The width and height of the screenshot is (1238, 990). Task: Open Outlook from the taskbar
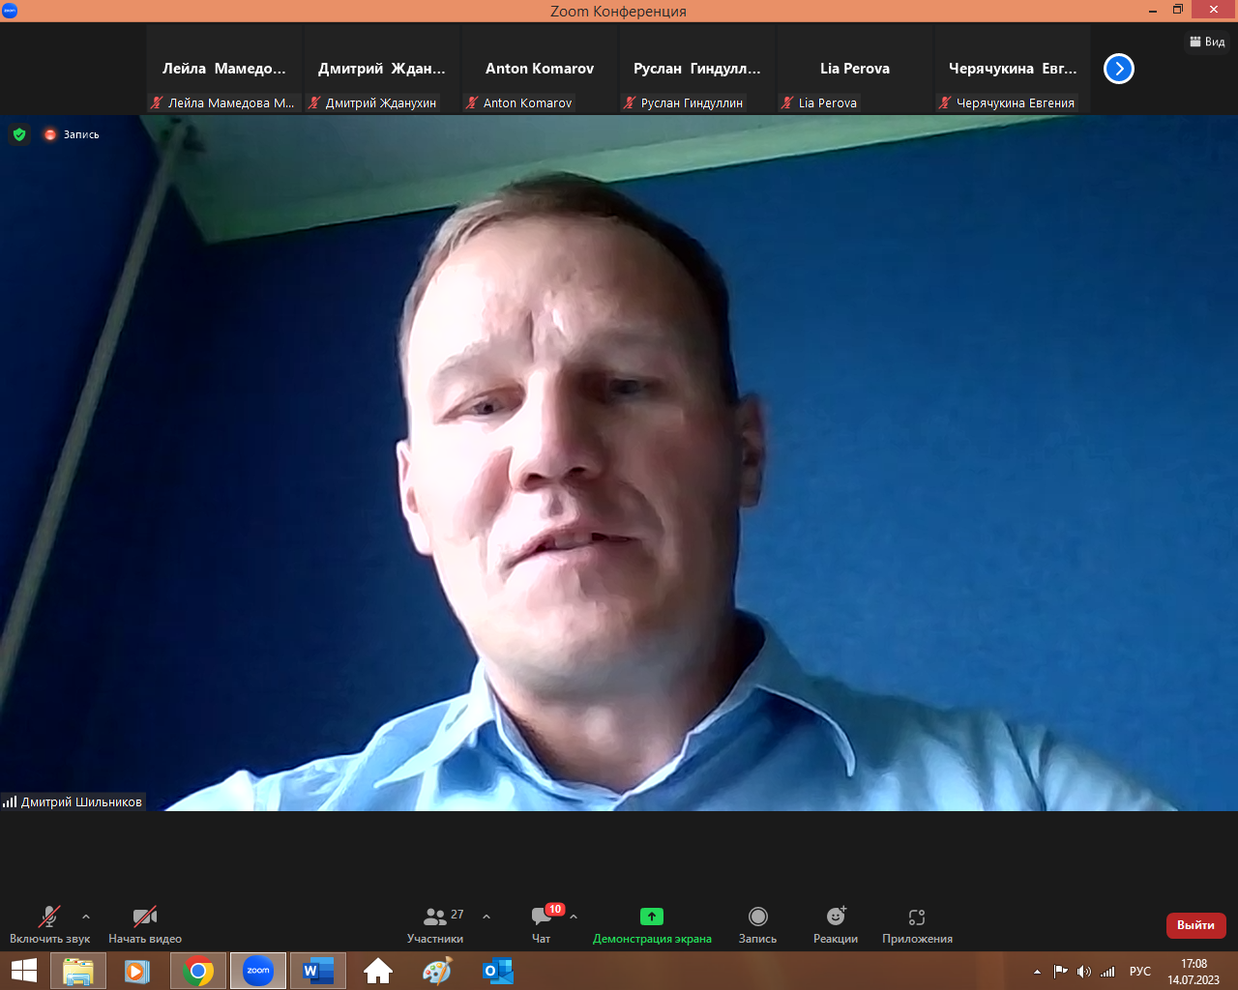point(498,971)
